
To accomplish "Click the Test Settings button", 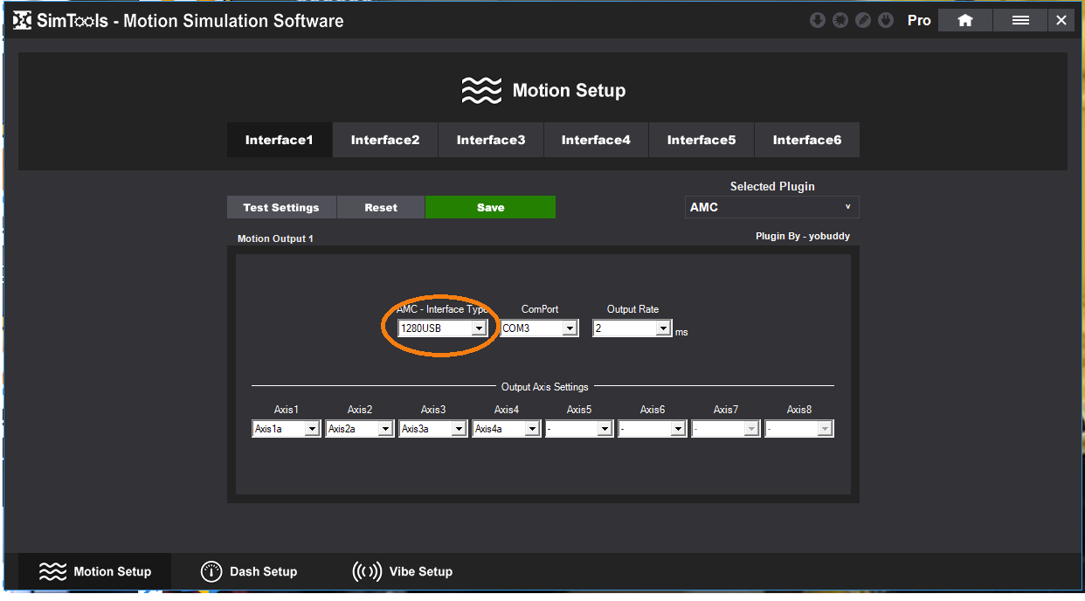I will coord(281,208).
